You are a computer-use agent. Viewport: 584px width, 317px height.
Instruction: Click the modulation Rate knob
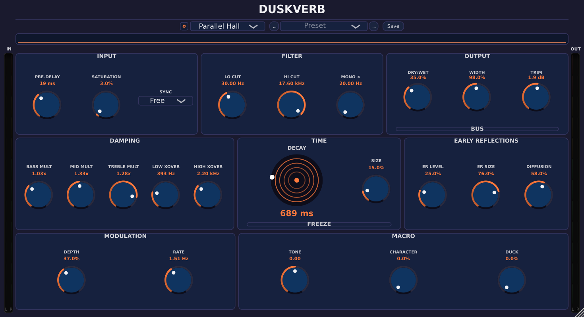pyautogui.click(x=179, y=280)
